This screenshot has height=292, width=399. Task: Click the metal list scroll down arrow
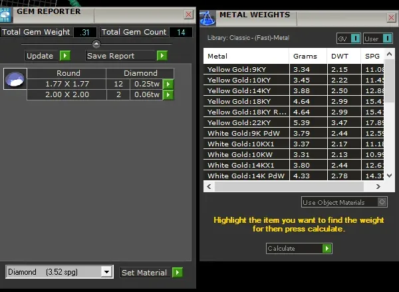pos(389,176)
